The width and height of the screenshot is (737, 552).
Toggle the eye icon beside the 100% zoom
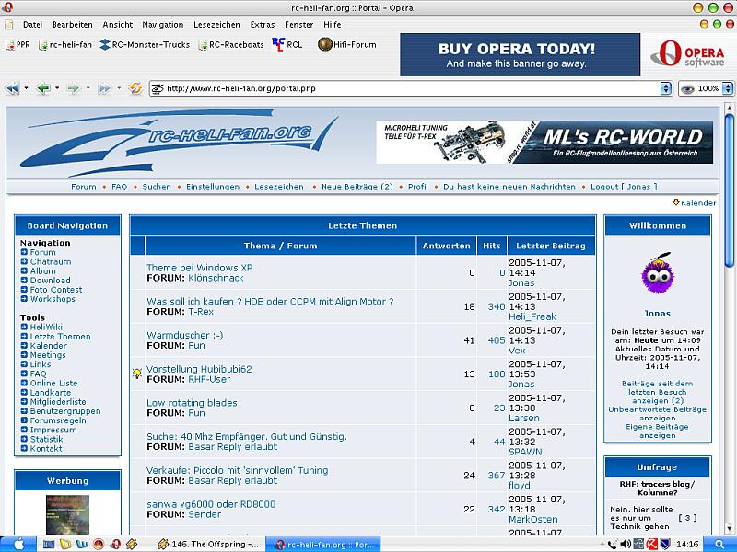[x=687, y=88]
